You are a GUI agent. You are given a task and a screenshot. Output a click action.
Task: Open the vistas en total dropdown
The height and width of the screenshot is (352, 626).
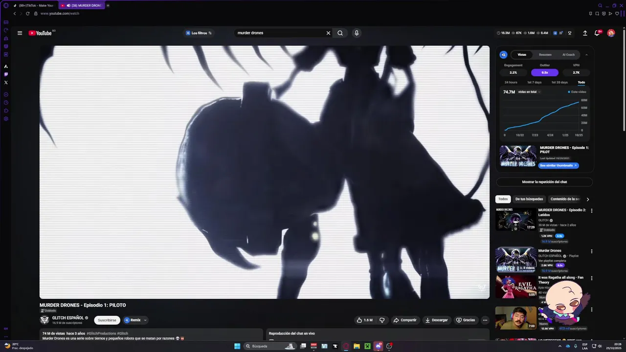529,92
